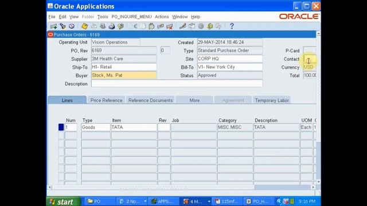Click the Type field Standard Purchase Order
Screen dimensions: 367x206
[x=230, y=50]
